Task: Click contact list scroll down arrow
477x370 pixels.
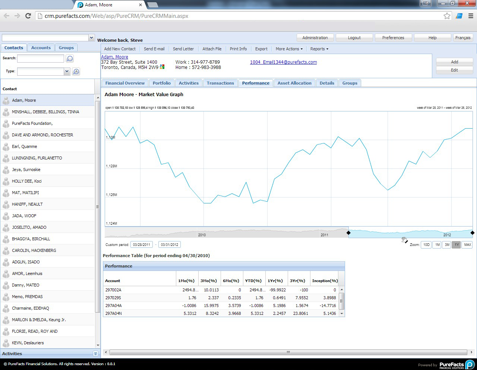Action: pos(98,345)
